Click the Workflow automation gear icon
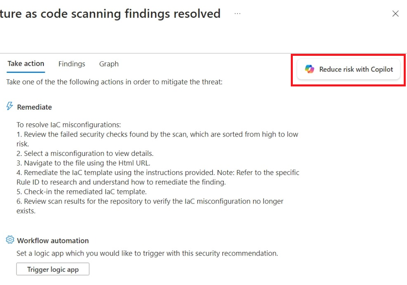 tap(10, 239)
